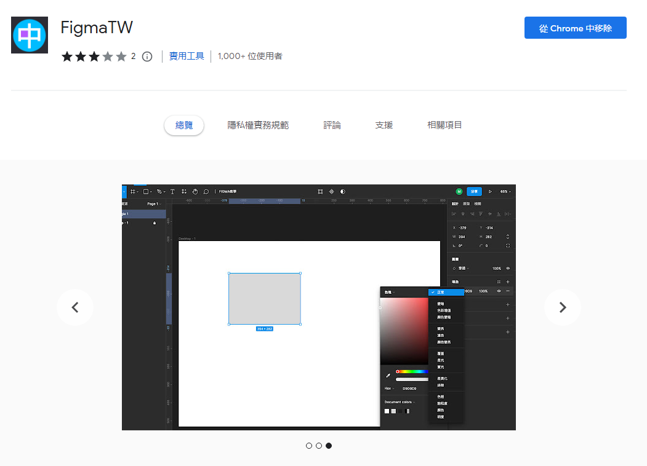This screenshot has width=647, height=466.
Task: Go to next screenshot with right arrow
Action: (562, 307)
